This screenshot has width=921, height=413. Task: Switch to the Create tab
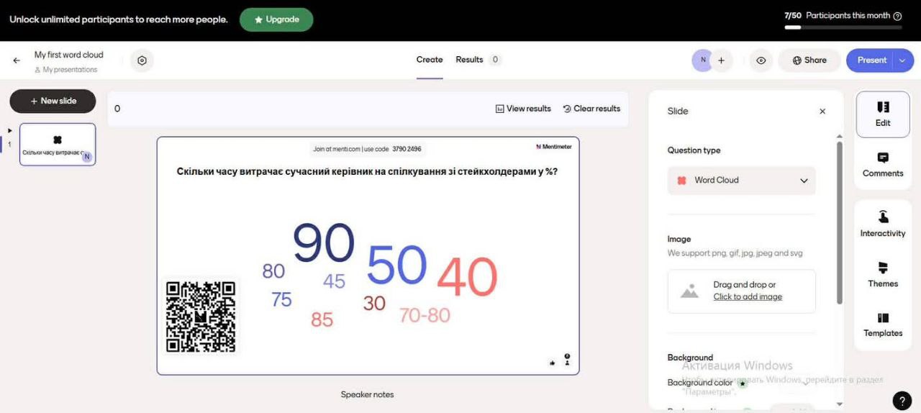430,60
